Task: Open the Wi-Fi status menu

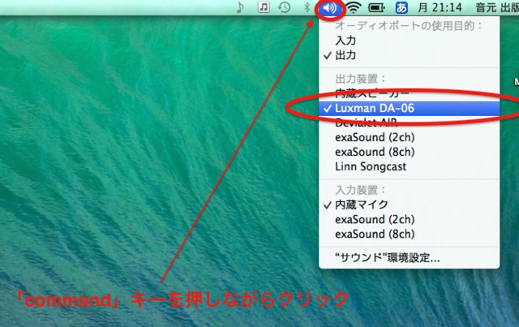Action: pyautogui.click(x=354, y=7)
